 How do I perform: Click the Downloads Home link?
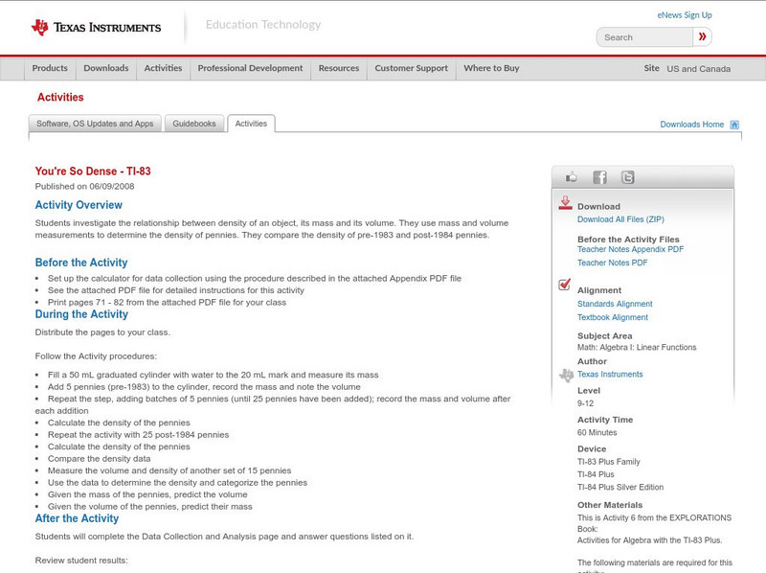coord(691,125)
